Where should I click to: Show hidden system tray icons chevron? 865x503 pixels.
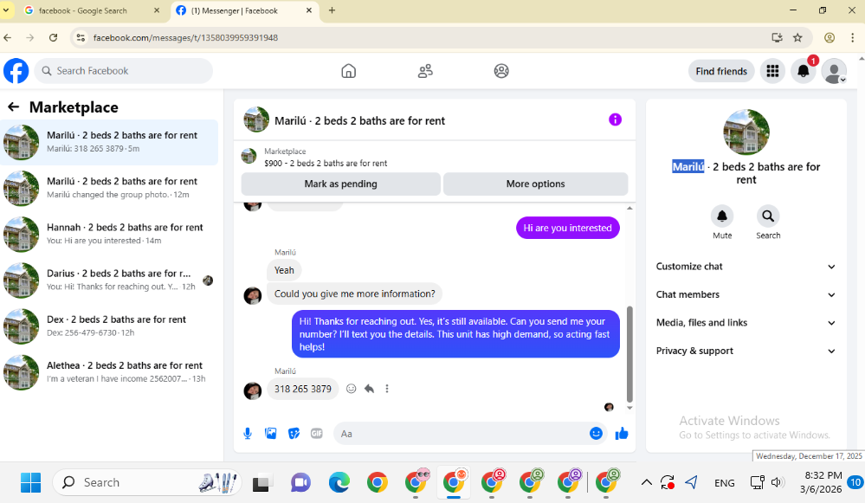646,482
